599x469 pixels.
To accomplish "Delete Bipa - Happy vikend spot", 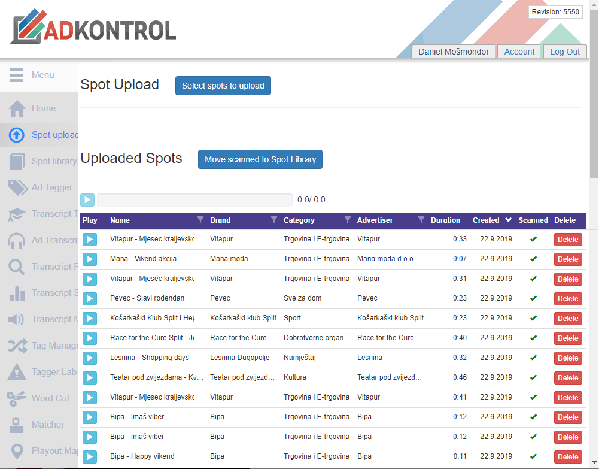I will tap(568, 457).
